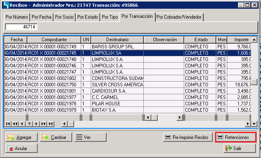Click the Importe column header
The image size is (261, 158).
coord(239,40)
